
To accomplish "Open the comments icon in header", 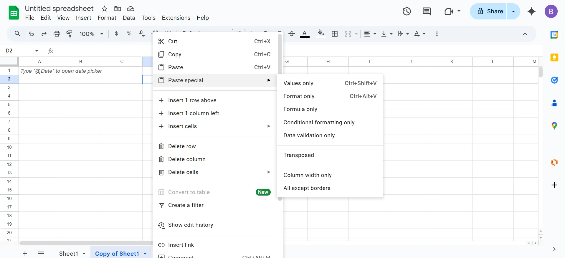I will (x=427, y=11).
